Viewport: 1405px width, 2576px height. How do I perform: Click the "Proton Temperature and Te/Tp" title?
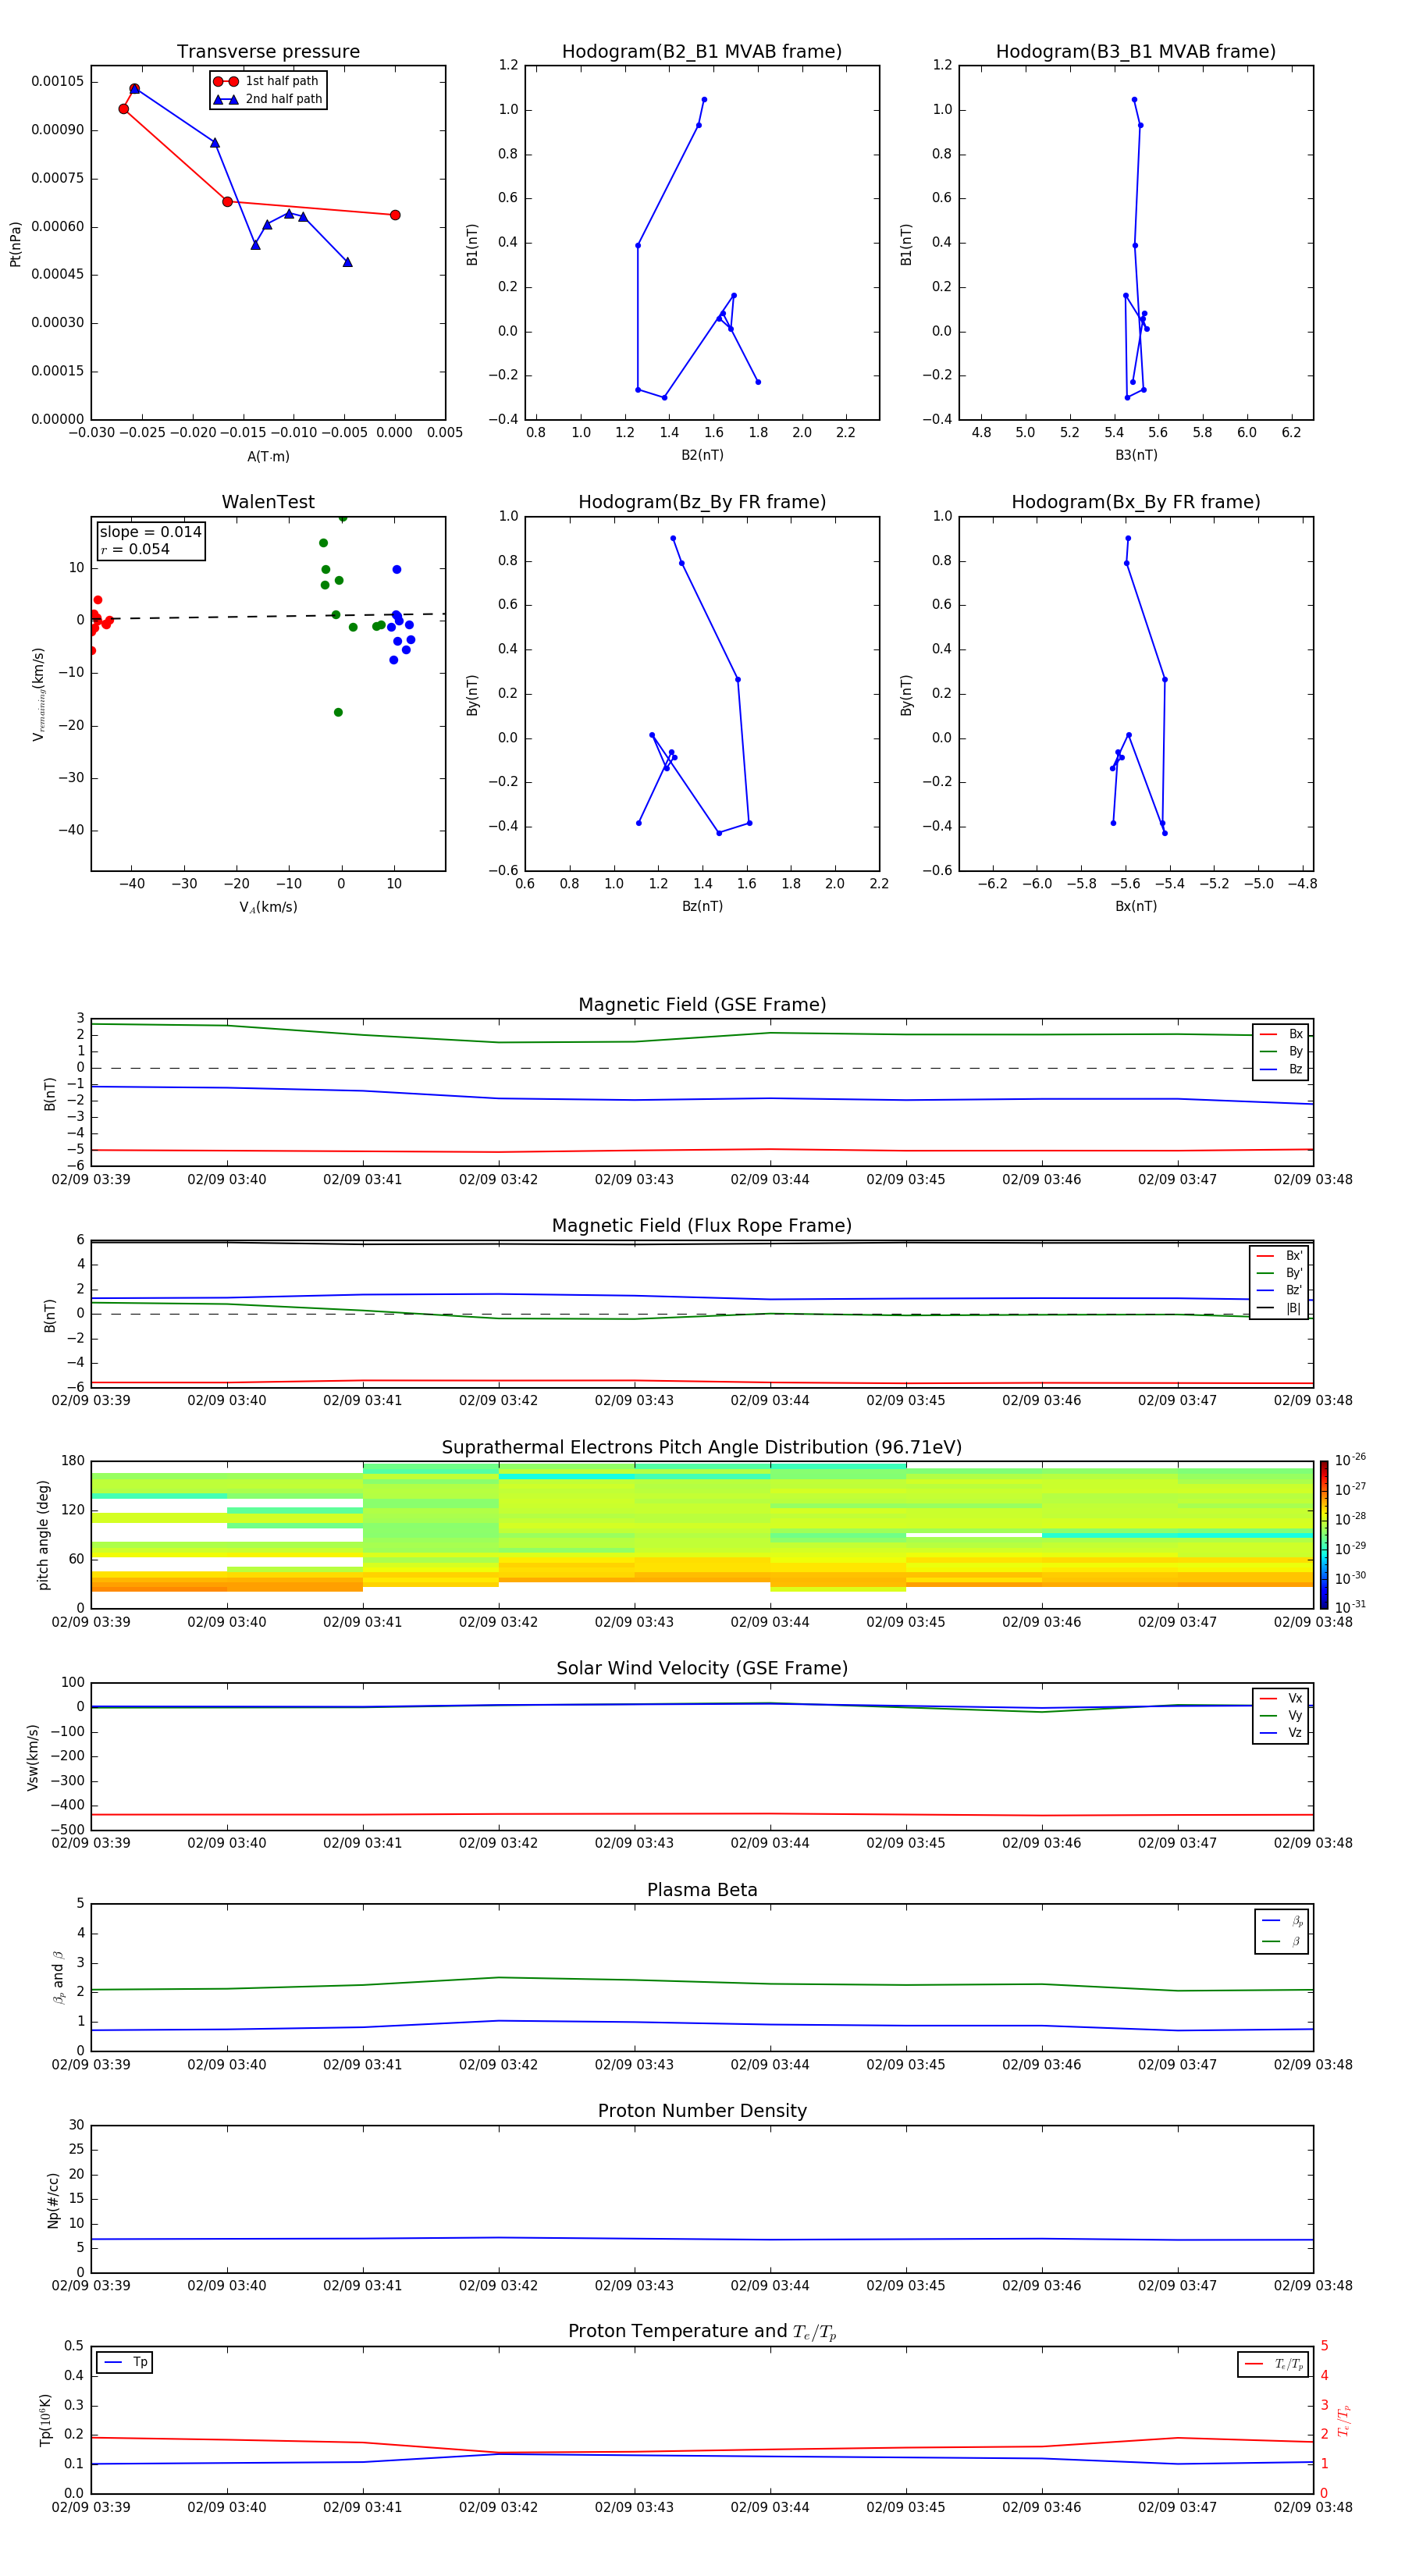pyautogui.click(x=702, y=2332)
